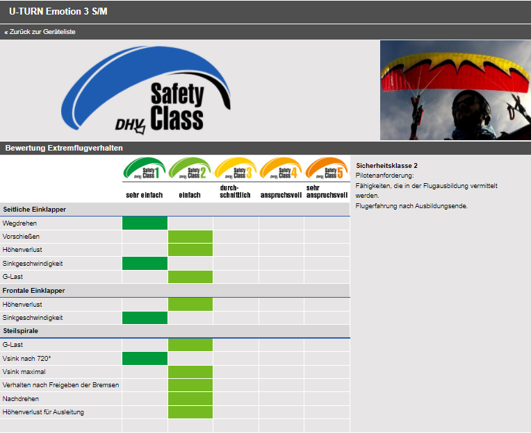Image resolution: width=531 pixels, height=433 pixels.
Task: Click 'Höhenverlust' under Seitliche Einklapper
Action: (x=22, y=250)
